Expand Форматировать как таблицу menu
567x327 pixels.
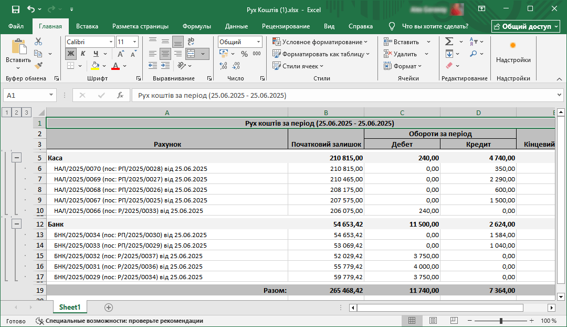pyautogui.click(x=321, y=54)
